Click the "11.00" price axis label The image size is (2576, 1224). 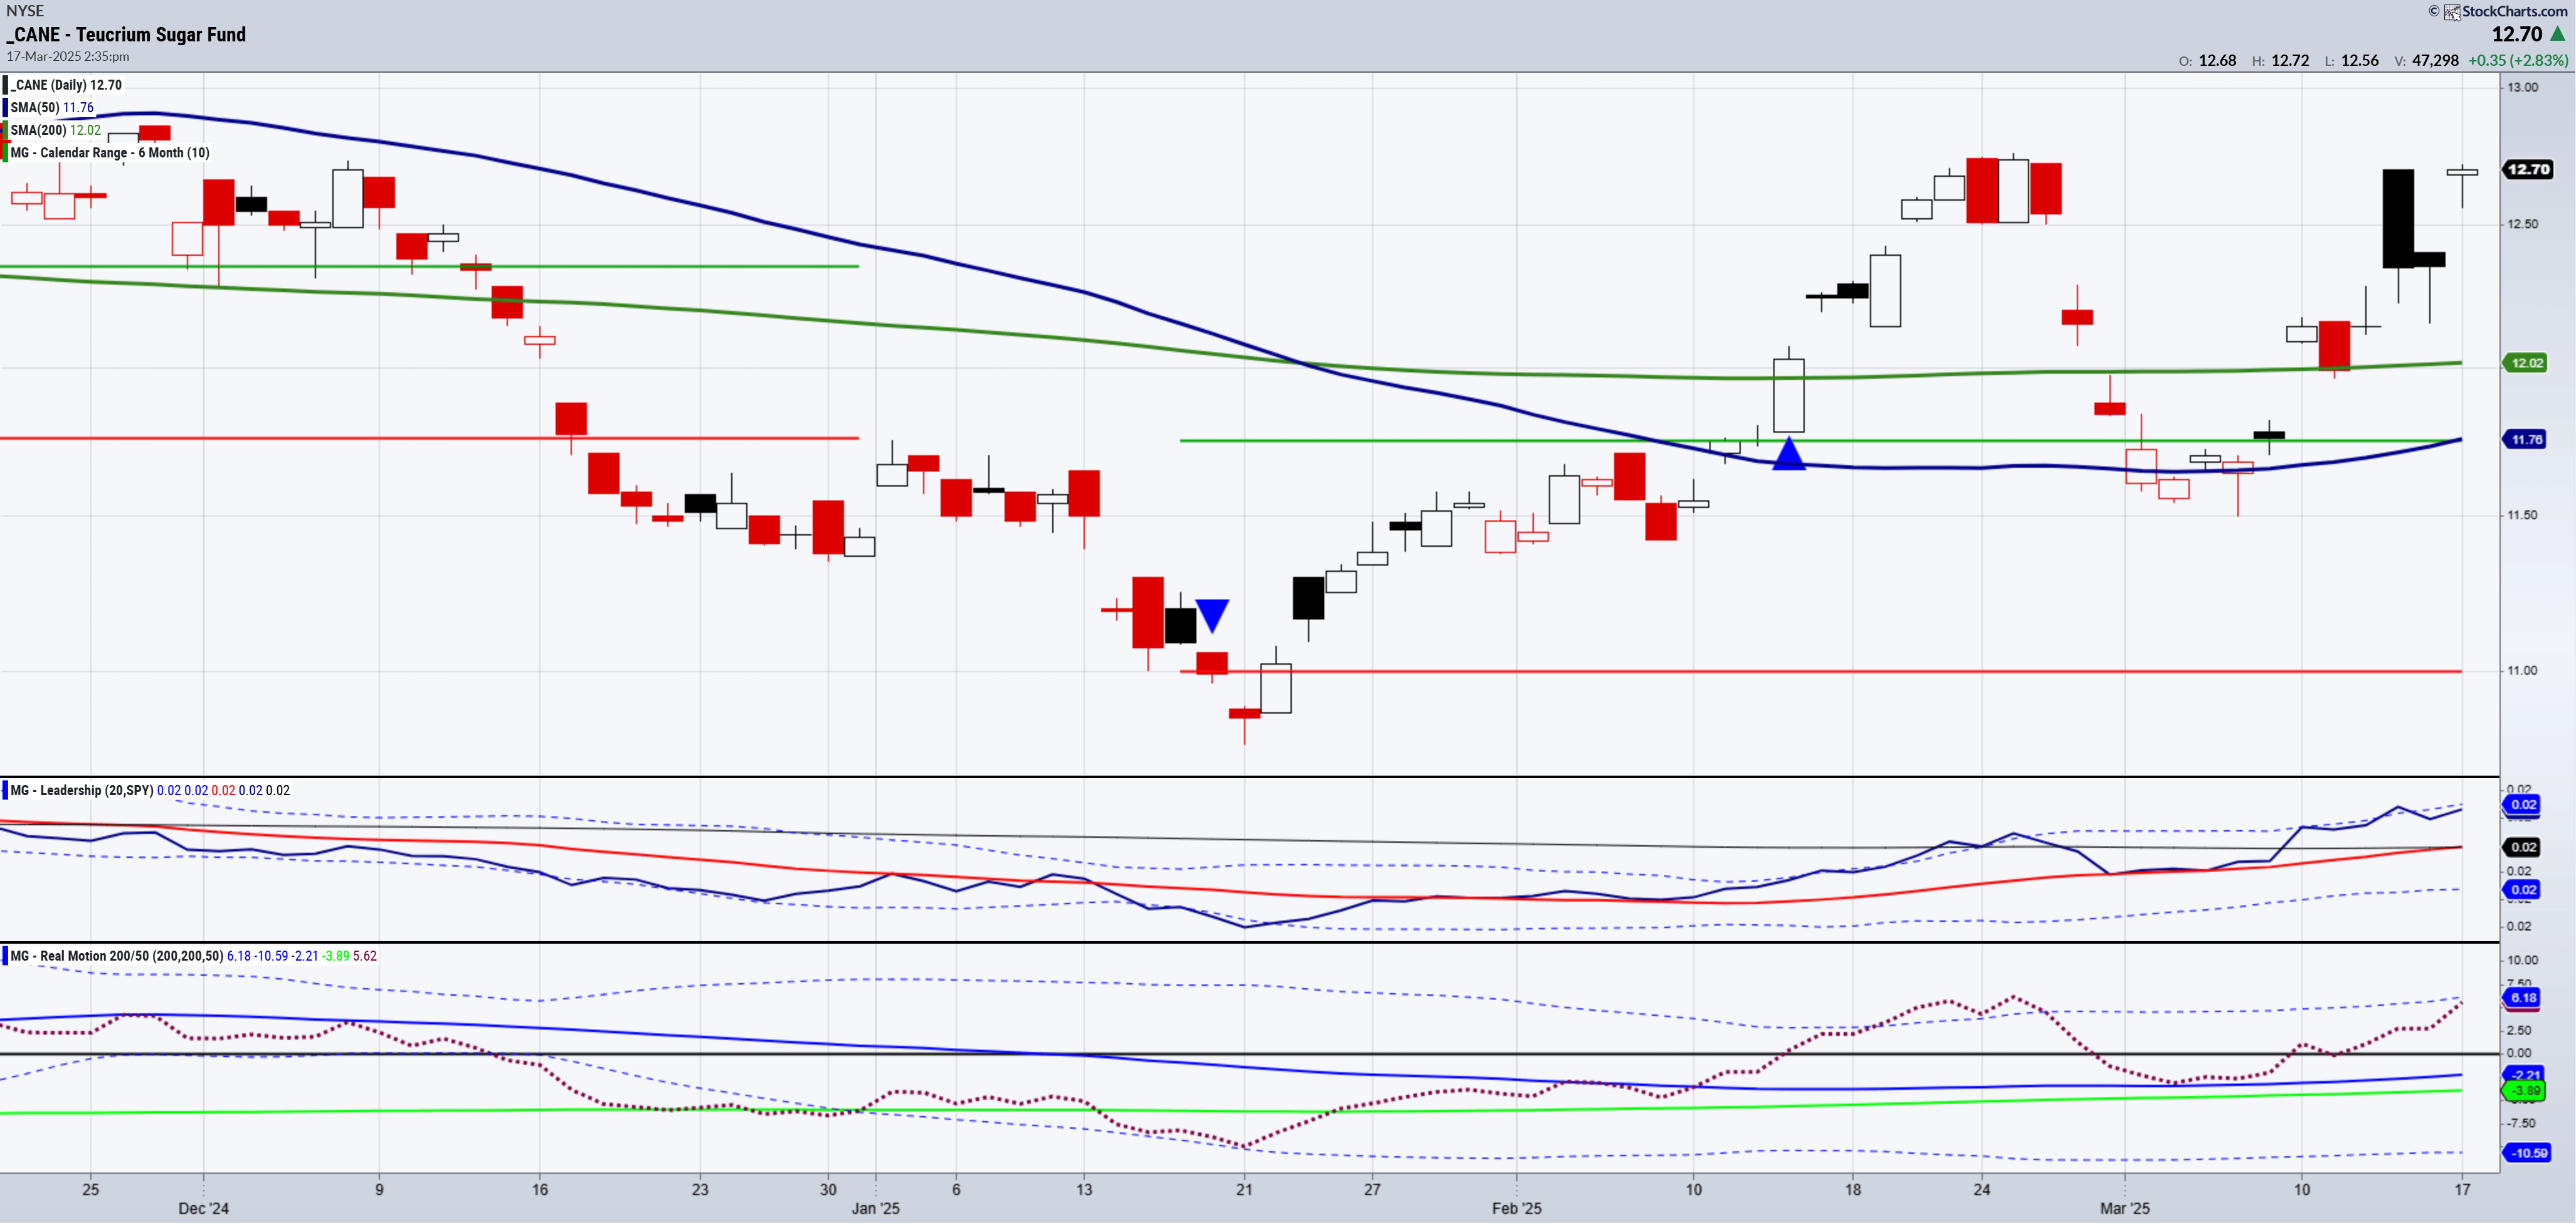click(2522, 671)
